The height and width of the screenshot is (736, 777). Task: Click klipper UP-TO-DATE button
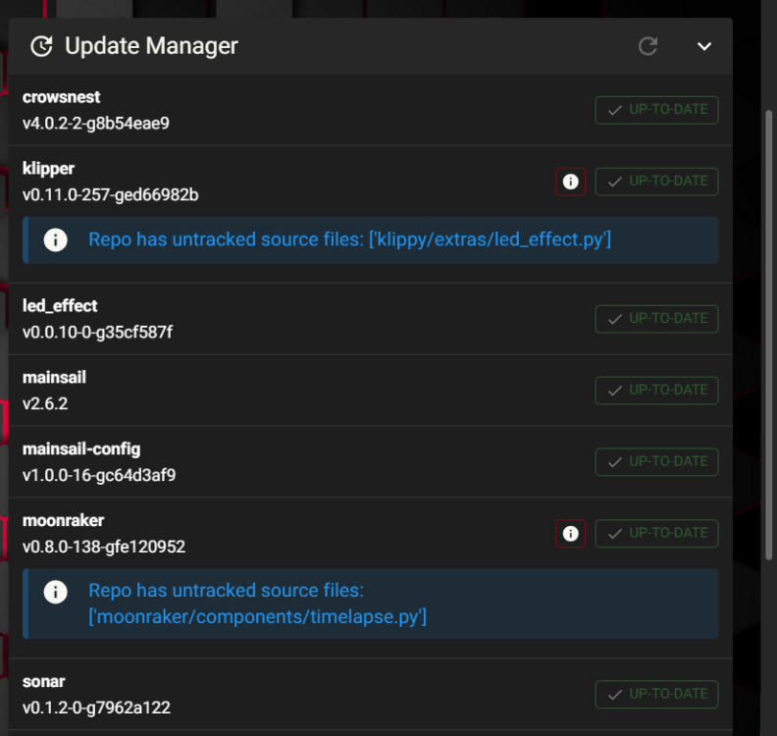656,182
